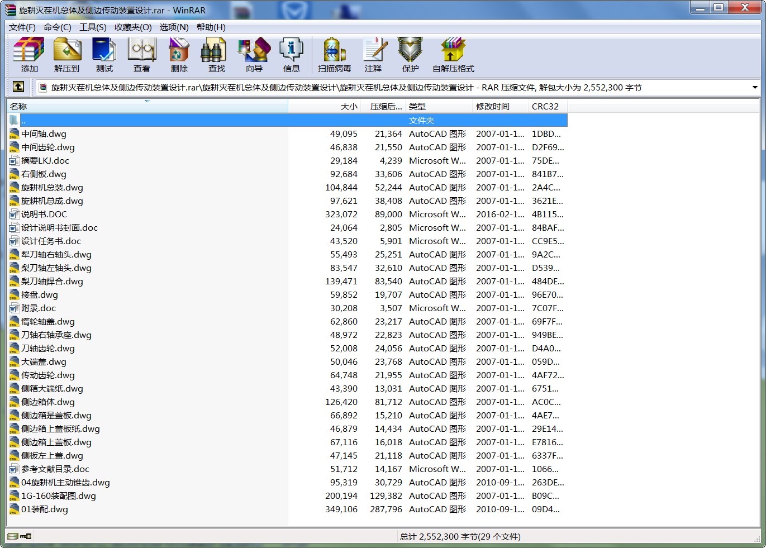Open the 命令(C) menu
This screenshot has width=766, height=548.
click(58, 27)
